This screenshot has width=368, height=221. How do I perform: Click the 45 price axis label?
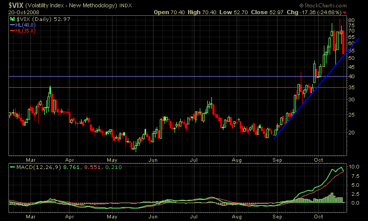tap(351, 67)
